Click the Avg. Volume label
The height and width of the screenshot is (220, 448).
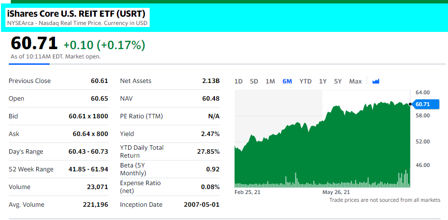(26, 205)
